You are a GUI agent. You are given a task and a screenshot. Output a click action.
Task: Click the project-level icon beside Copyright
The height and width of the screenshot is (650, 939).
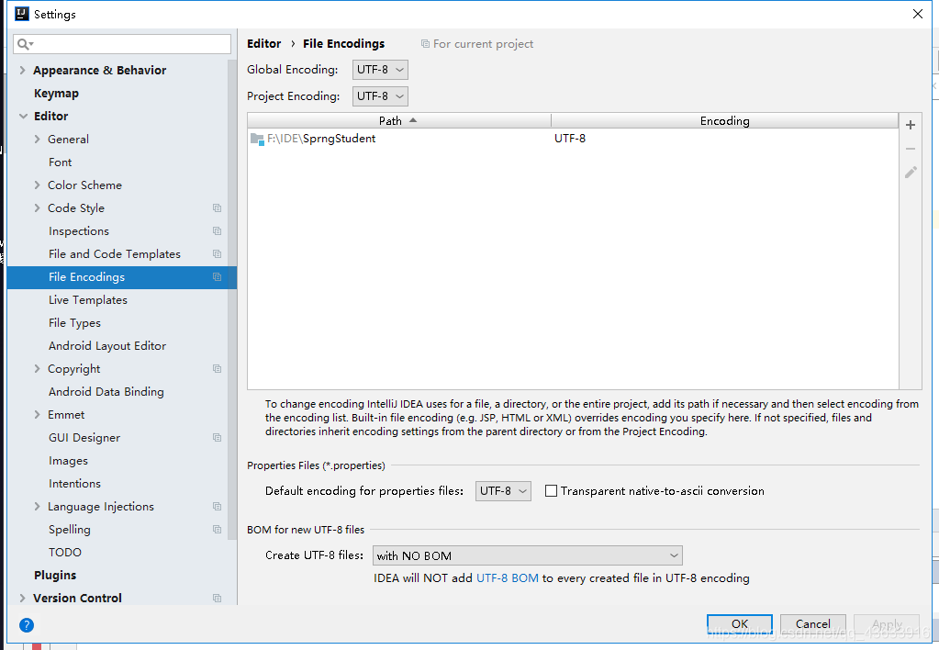tap(217, 368)
